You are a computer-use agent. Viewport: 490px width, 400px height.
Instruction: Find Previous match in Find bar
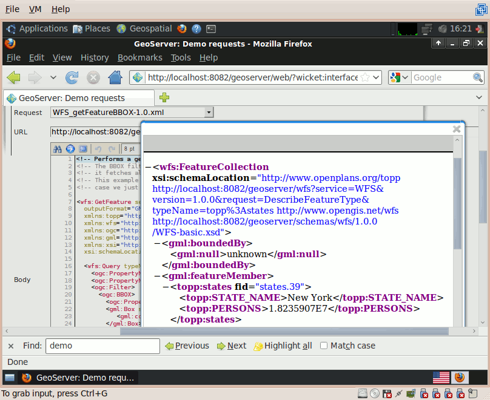point(187,346)
